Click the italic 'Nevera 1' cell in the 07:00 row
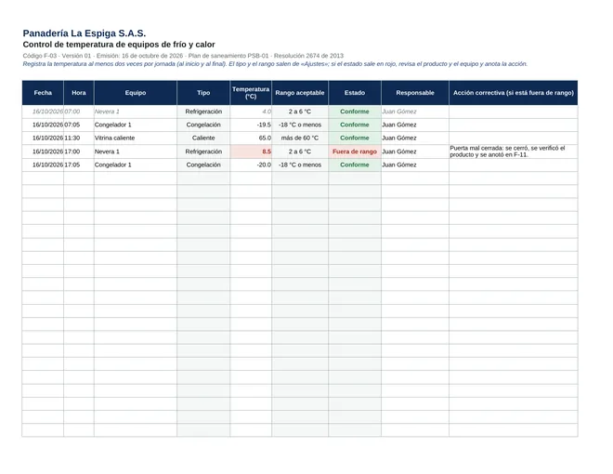Viewport: 613px width, 474px height. click(136, 112)
